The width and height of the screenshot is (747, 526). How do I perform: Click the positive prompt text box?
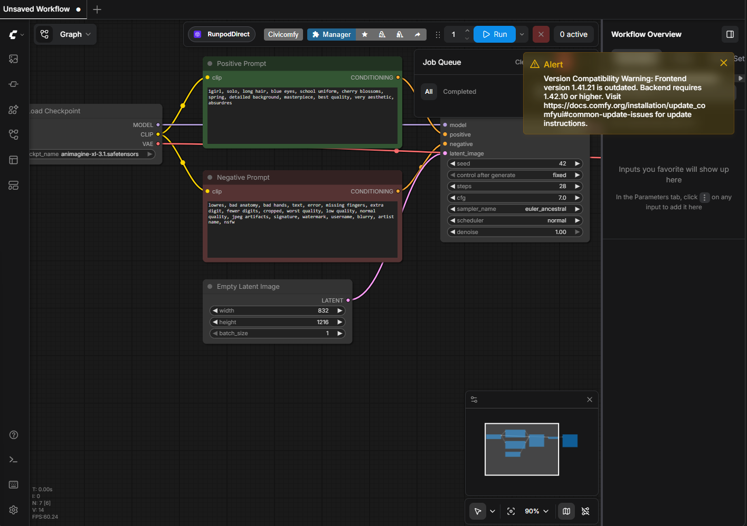click(x=302, y=116)
